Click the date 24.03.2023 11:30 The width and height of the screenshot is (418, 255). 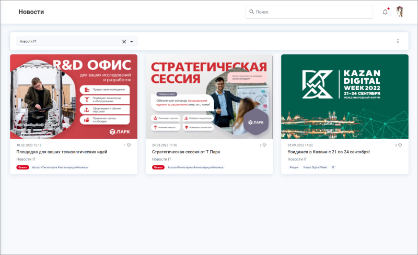(165, 145)
